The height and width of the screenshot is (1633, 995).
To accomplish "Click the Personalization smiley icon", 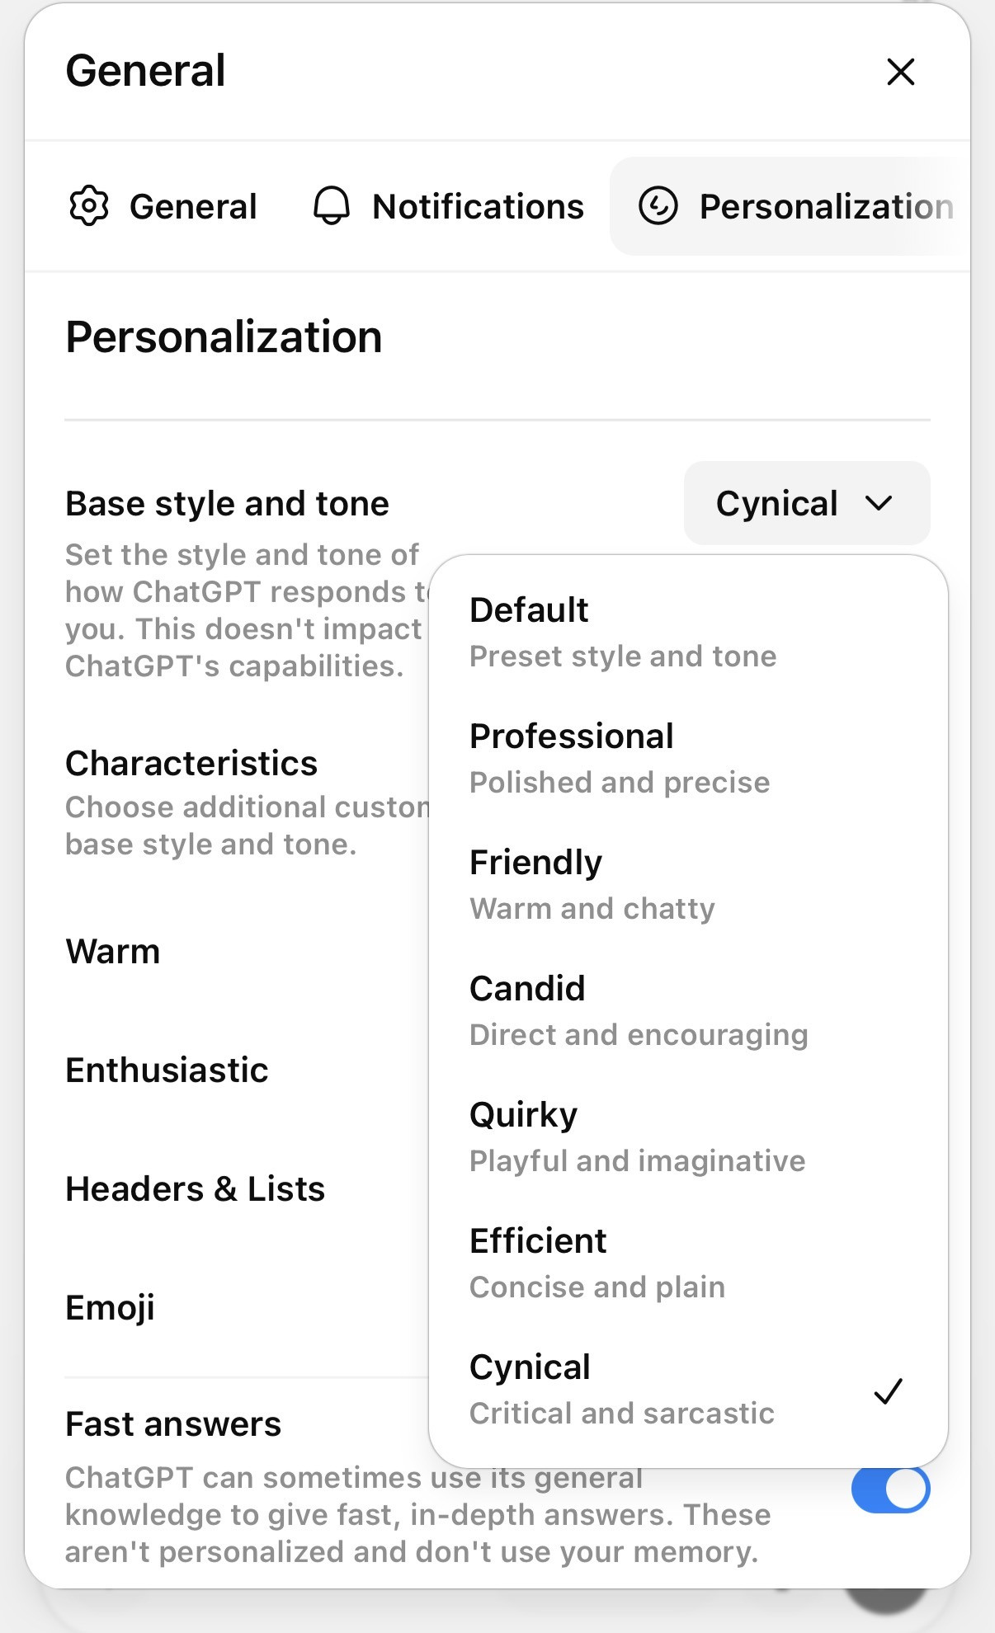I will [658, 206].
